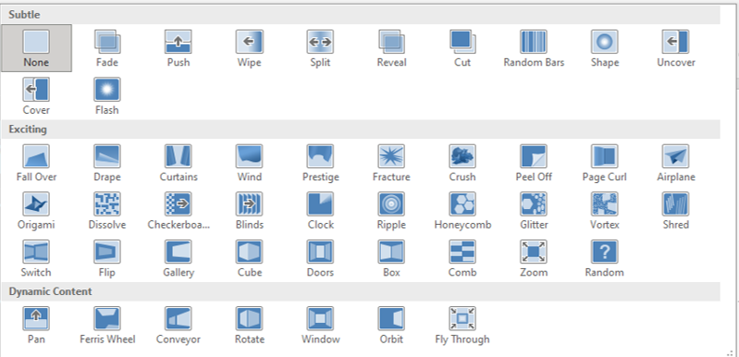Apply the Rotate transition
This screenshot has width=739, height=357.
(250, 325)
